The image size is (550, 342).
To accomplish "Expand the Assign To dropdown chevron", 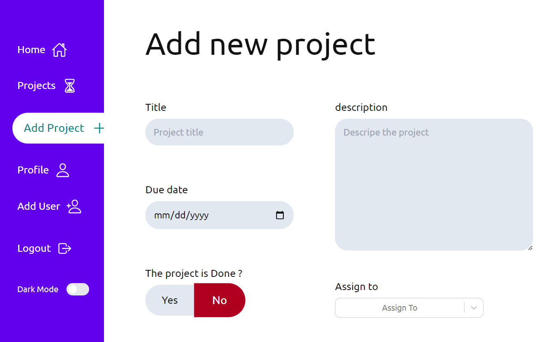I will [474, 308].
